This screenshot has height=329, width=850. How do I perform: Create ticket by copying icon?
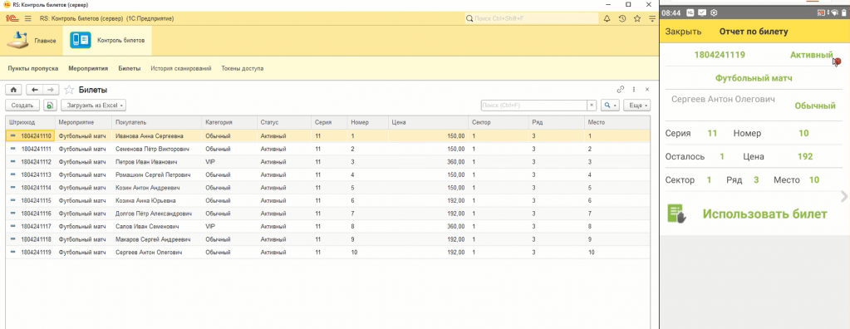(50, 106)
